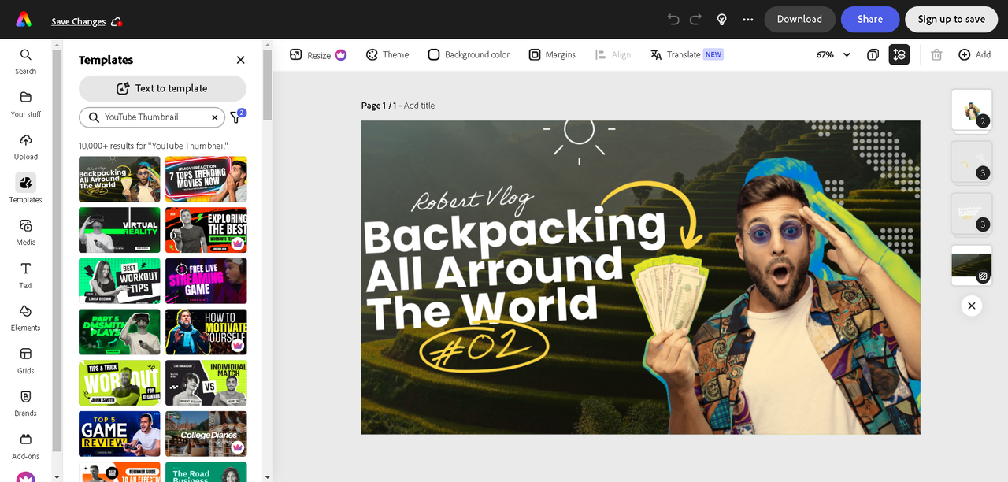Viewport: 1008px width, 482px height.
Task: Open the Adobe Express home logo
Action: [24, 19]
